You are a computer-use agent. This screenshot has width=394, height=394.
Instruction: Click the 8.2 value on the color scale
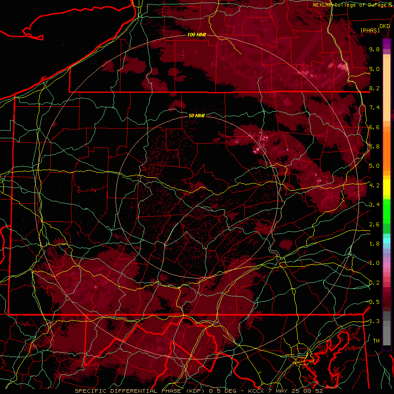point(374,88)
